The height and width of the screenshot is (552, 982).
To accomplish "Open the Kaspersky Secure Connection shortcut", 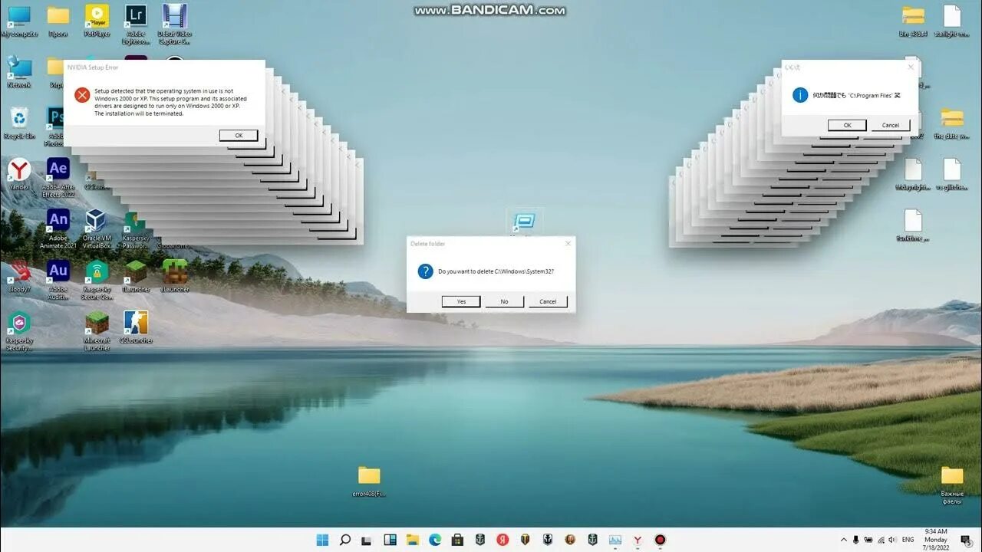I will pyautogui.click(x=97, y=279).
